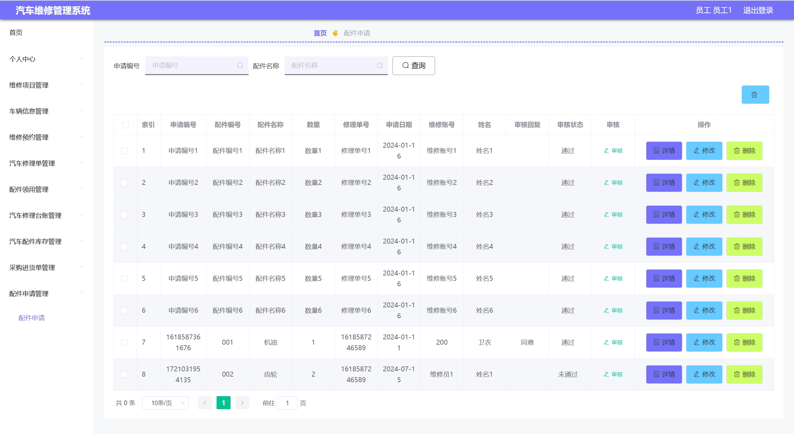Toggle the select-all header checkbox

point(125,125)
